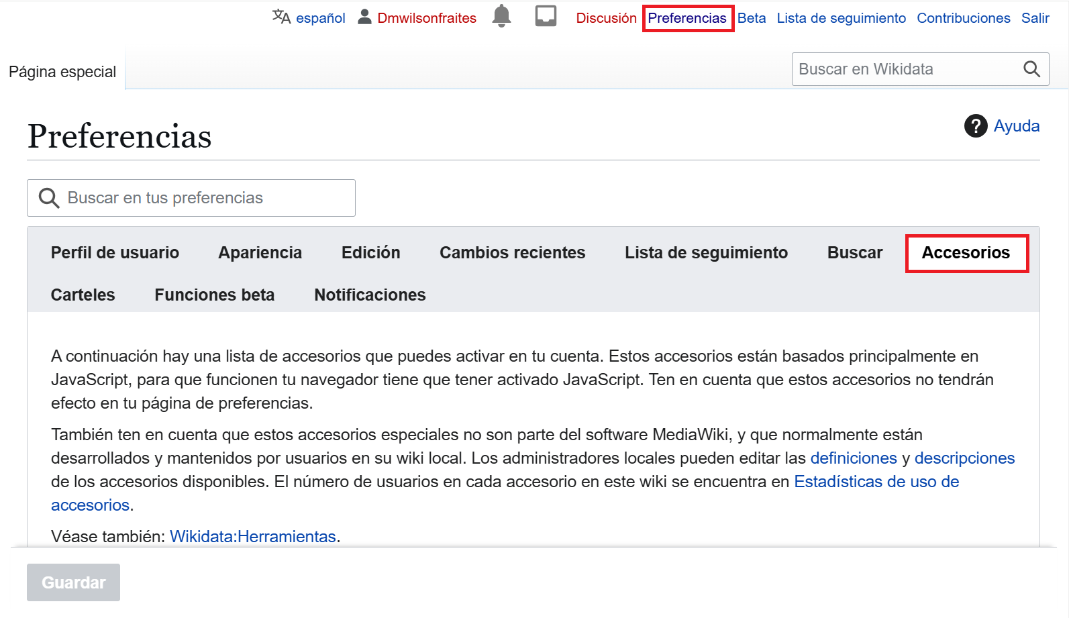The height and width of the screenshot is (618, 1069).
Task: Open the notifications bell icon
Action: pos(501,16)
